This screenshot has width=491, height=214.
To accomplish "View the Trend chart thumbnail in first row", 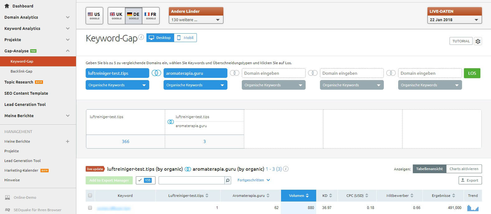I will tap(473, 208).
